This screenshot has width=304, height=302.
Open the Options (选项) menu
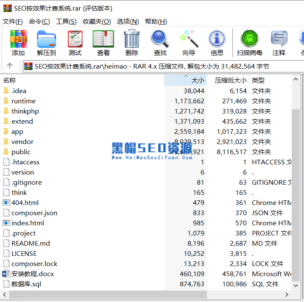pos(128,22)
